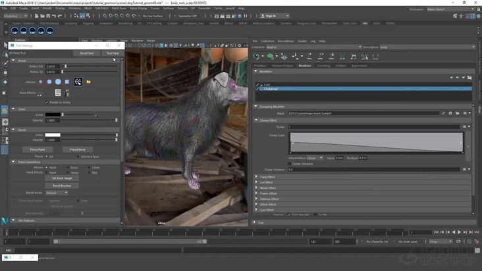The height and width of the screenshot is (271, 482).
Task: Open the Descriptions menu in XGen
Action: point(286,41)
